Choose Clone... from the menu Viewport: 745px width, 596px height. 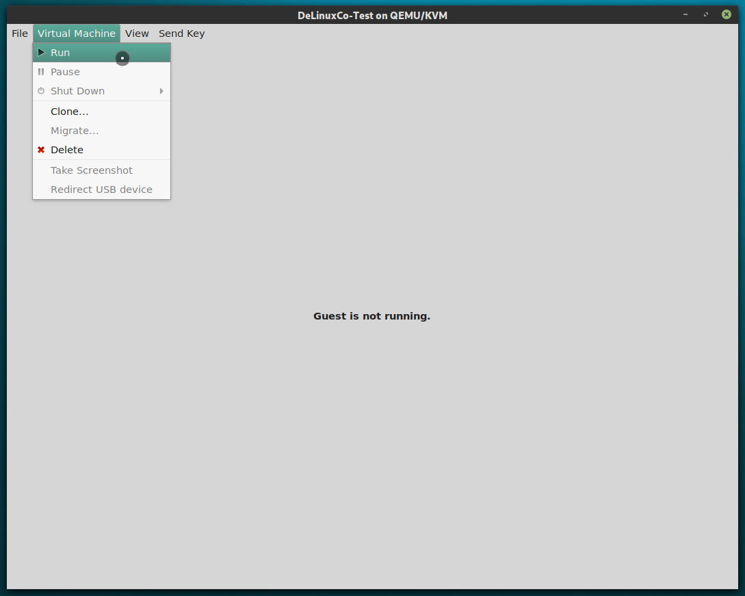(101, 112)
